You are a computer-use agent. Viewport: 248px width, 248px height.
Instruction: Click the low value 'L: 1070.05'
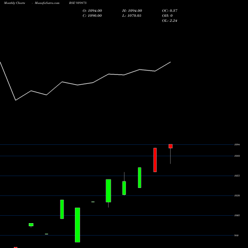[x=132, y=16]
